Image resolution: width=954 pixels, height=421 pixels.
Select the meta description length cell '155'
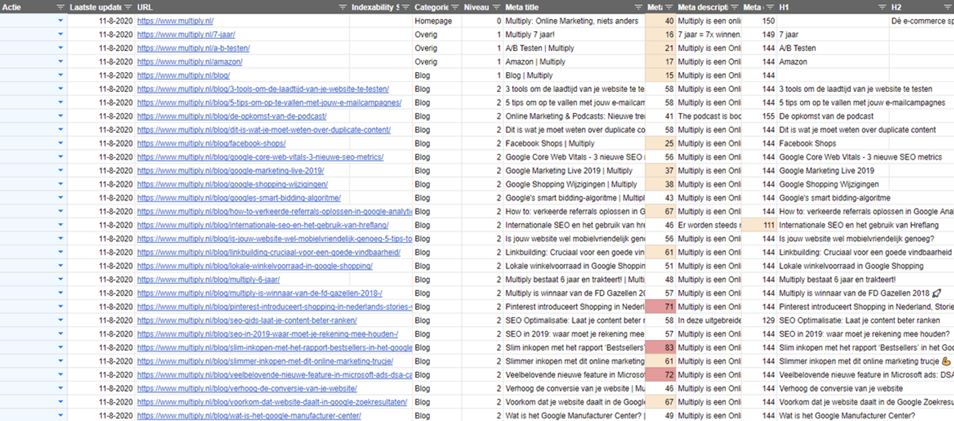[x=759, y=116]
